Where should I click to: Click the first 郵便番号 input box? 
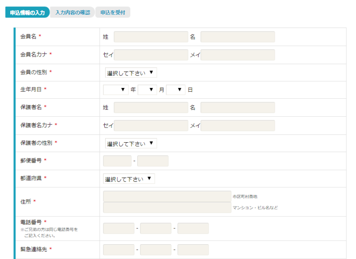117,161
